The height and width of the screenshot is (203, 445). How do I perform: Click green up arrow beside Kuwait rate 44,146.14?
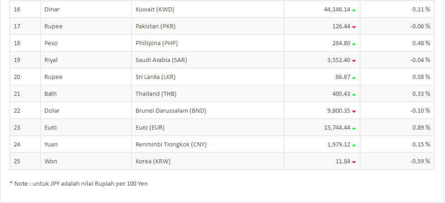[x=354, y=10]
